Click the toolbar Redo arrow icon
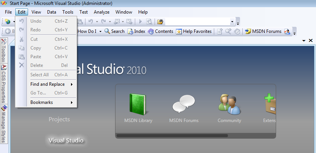 pyautogui.click(x=104, y=22)
